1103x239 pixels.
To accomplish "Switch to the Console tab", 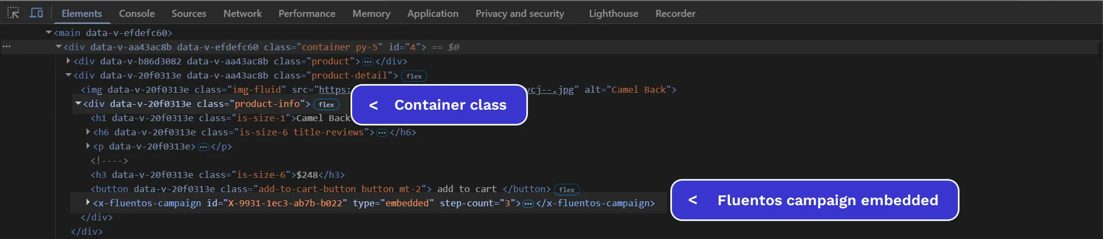I will 136,14.
